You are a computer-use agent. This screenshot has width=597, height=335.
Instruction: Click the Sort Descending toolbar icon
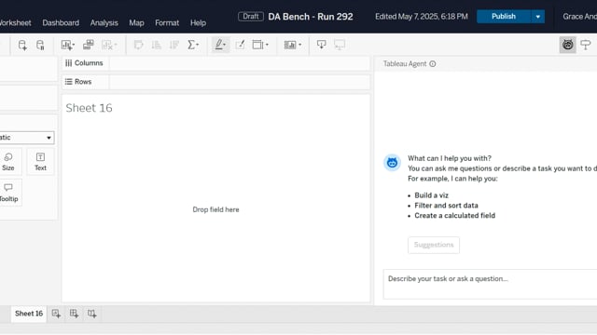pos(174,45)
